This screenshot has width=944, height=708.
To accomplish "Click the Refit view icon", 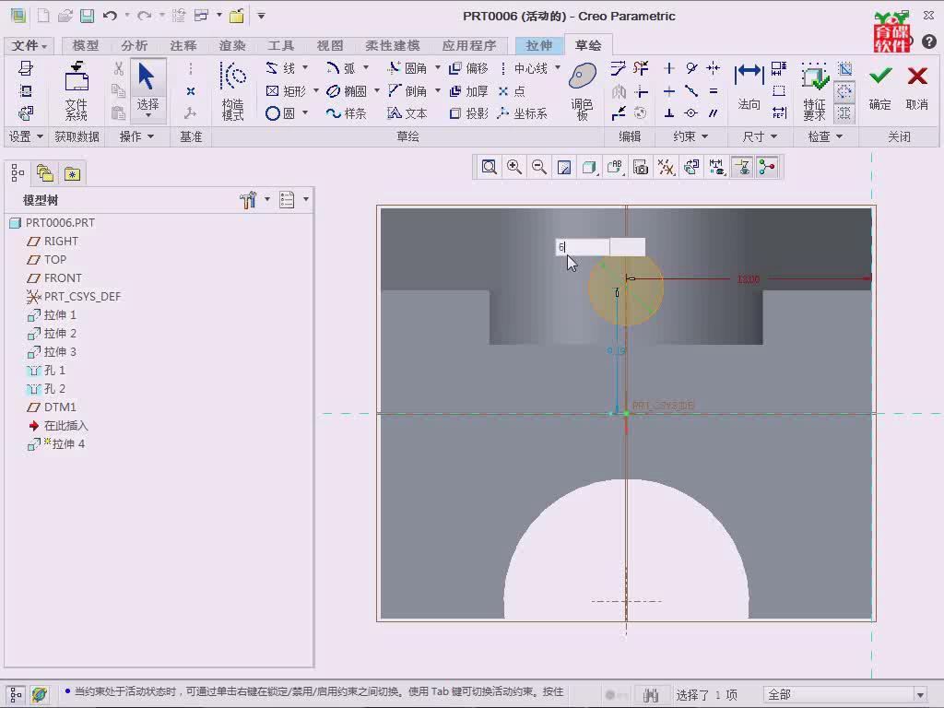I will point(489,167).
